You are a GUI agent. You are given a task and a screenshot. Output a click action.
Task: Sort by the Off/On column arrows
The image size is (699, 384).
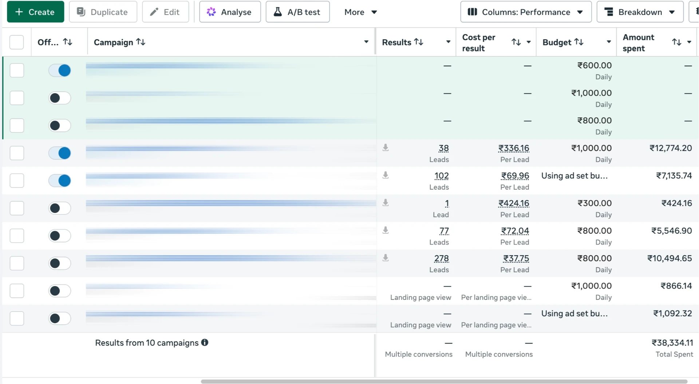(x=68, y=42)
